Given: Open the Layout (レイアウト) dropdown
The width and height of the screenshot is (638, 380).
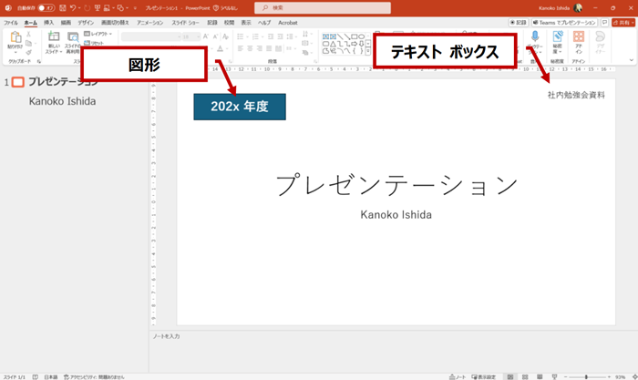Looking at the screenshot, I should (x=100, y=34).
